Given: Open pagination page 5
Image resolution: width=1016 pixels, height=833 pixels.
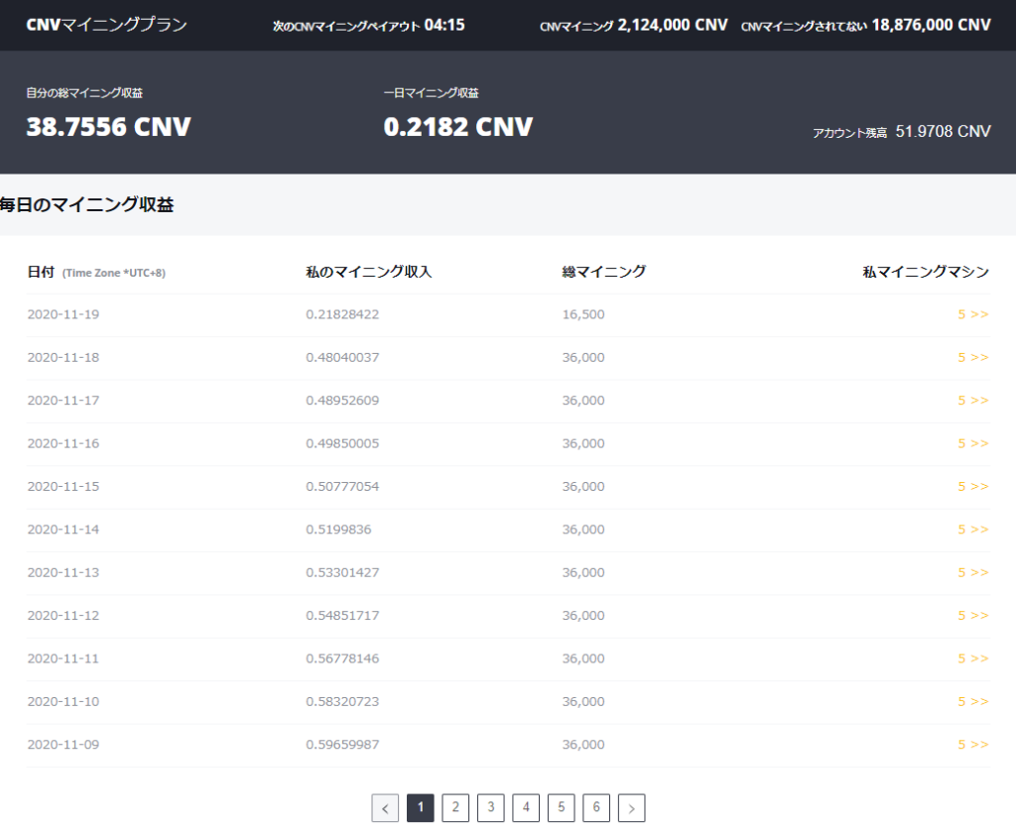Looking at the screenshot, I should pos(562,808).
